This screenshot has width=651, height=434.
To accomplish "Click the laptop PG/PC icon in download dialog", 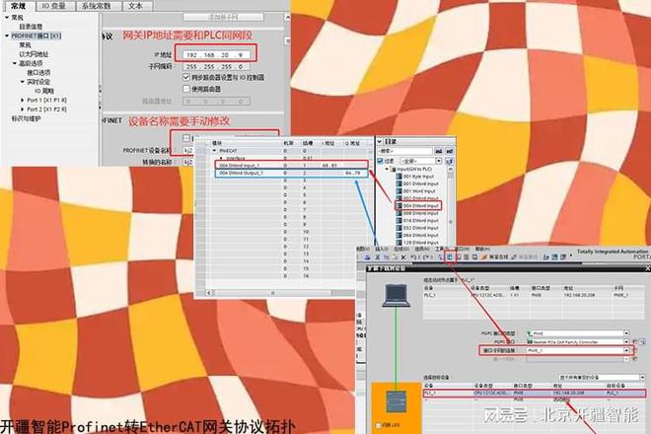I will pyautogui.click(x=397, y=295).
